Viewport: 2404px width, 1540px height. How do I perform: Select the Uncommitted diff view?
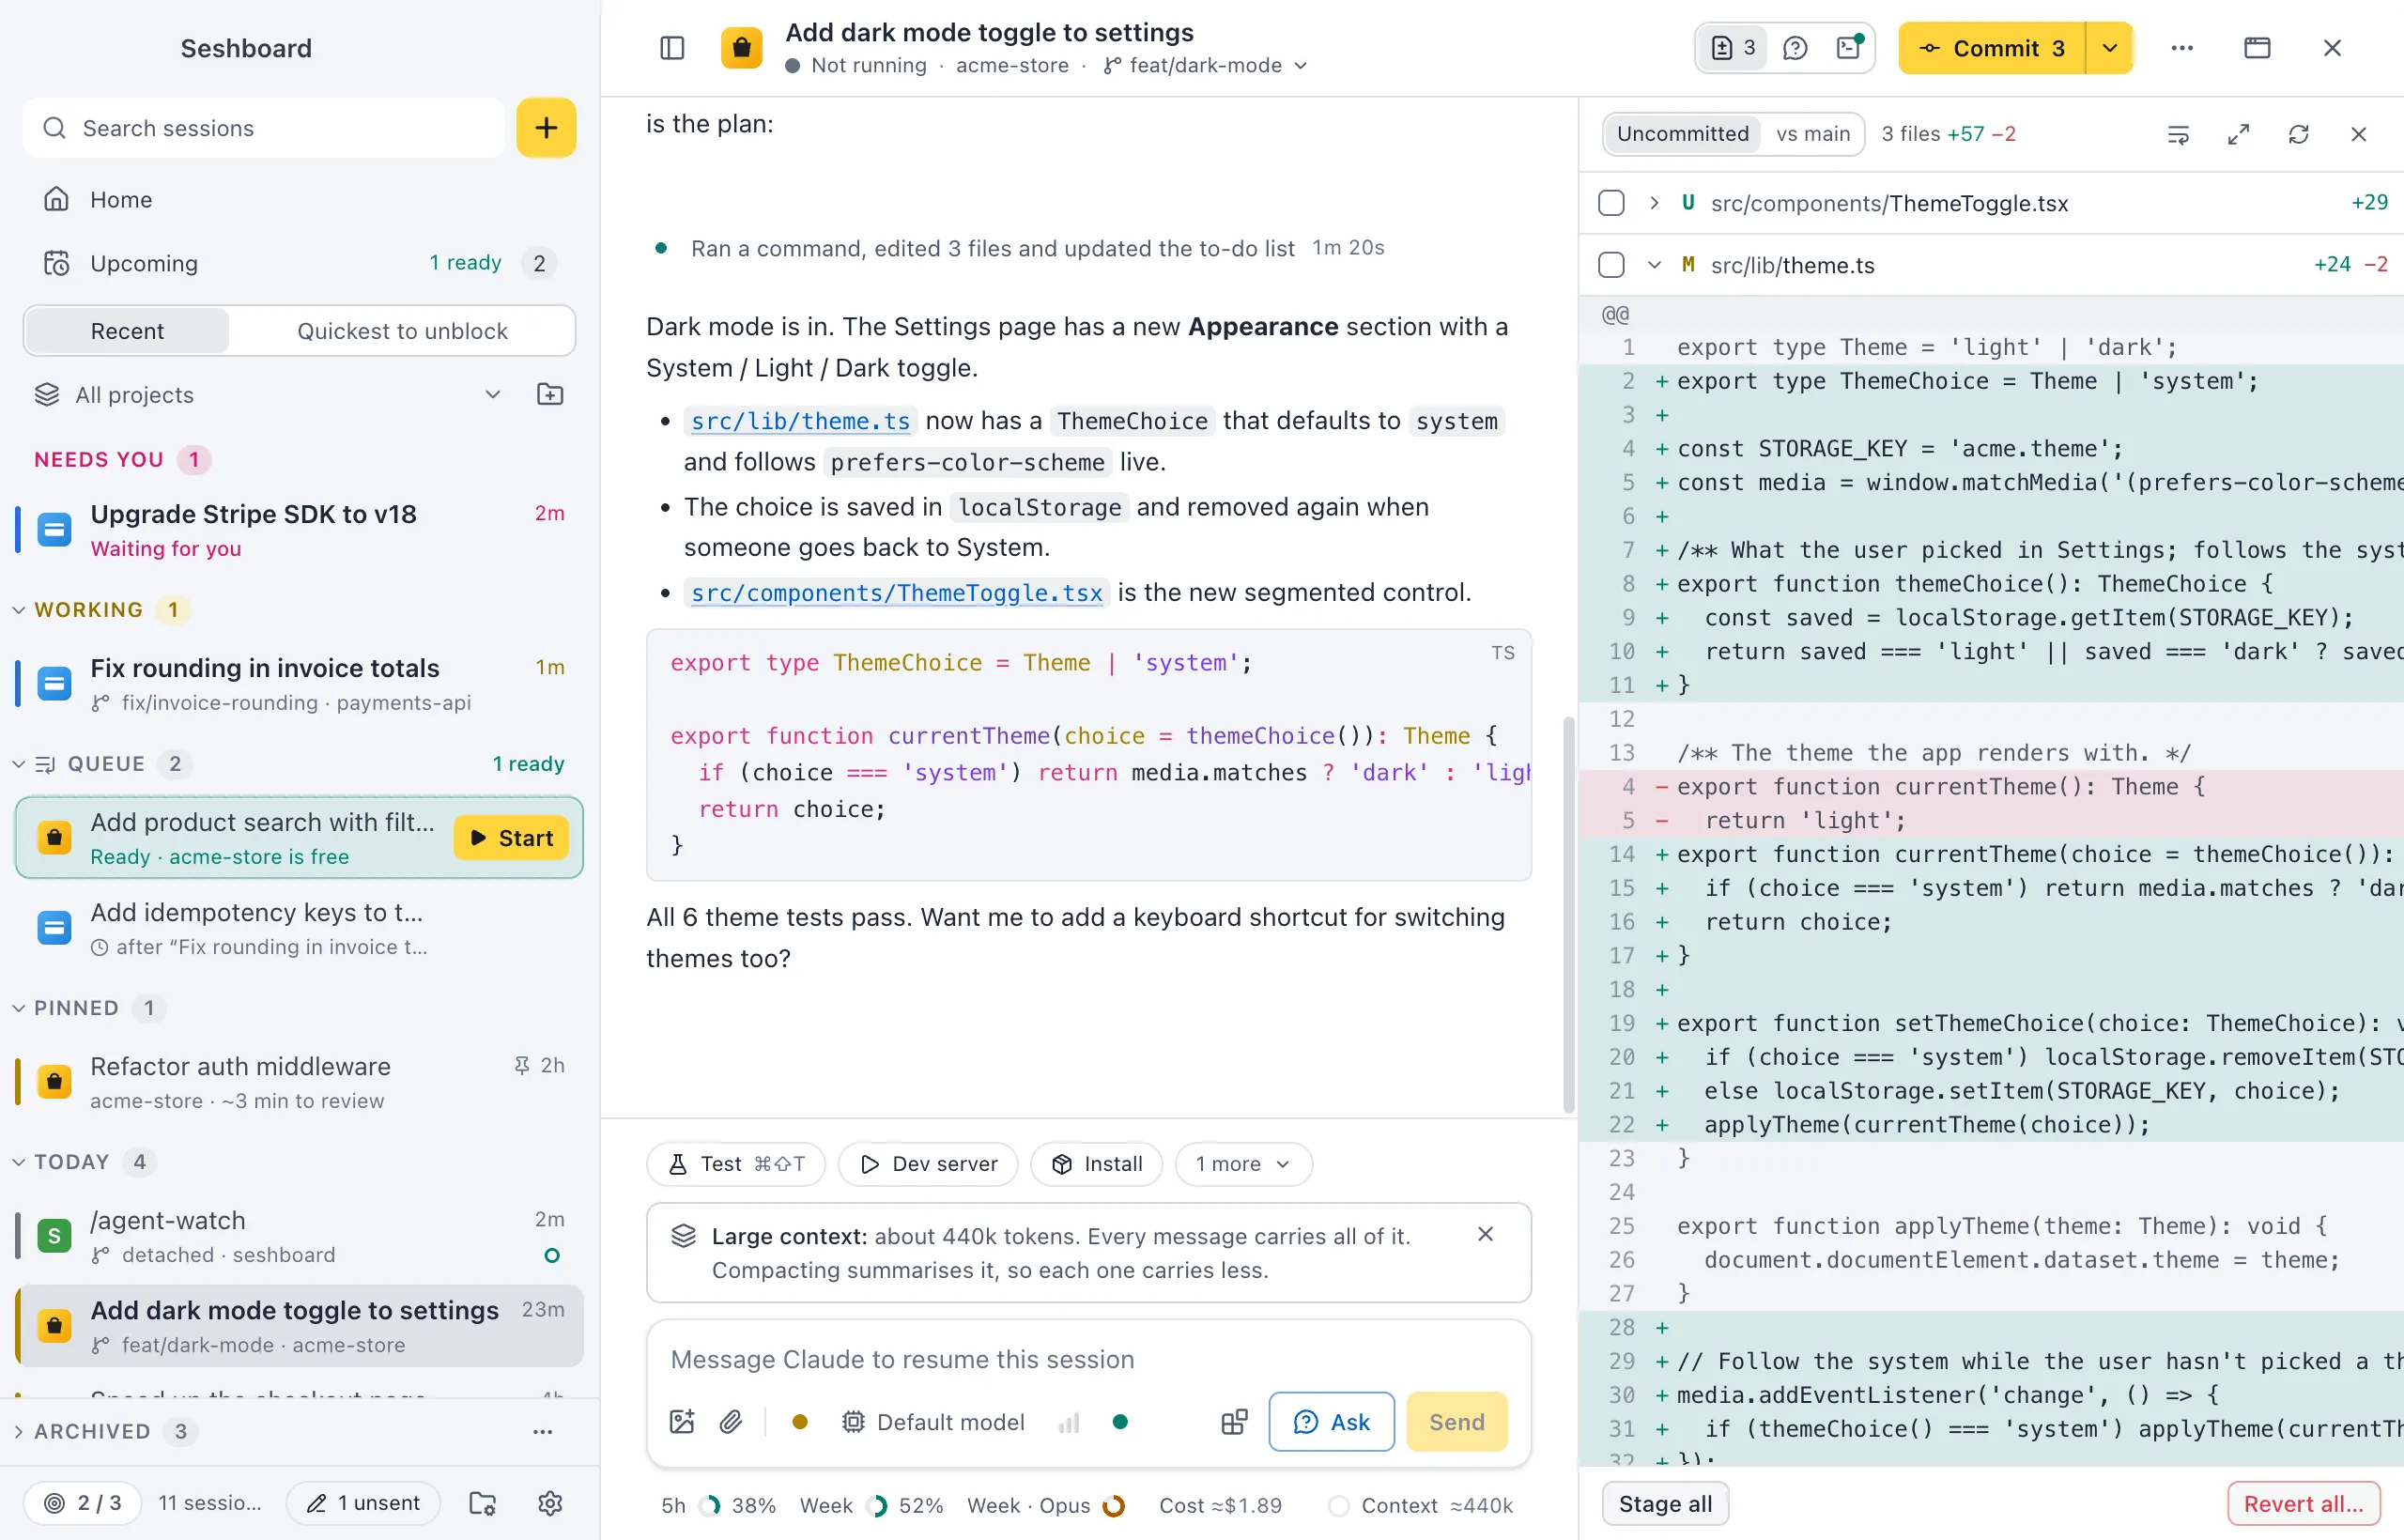1682,134
